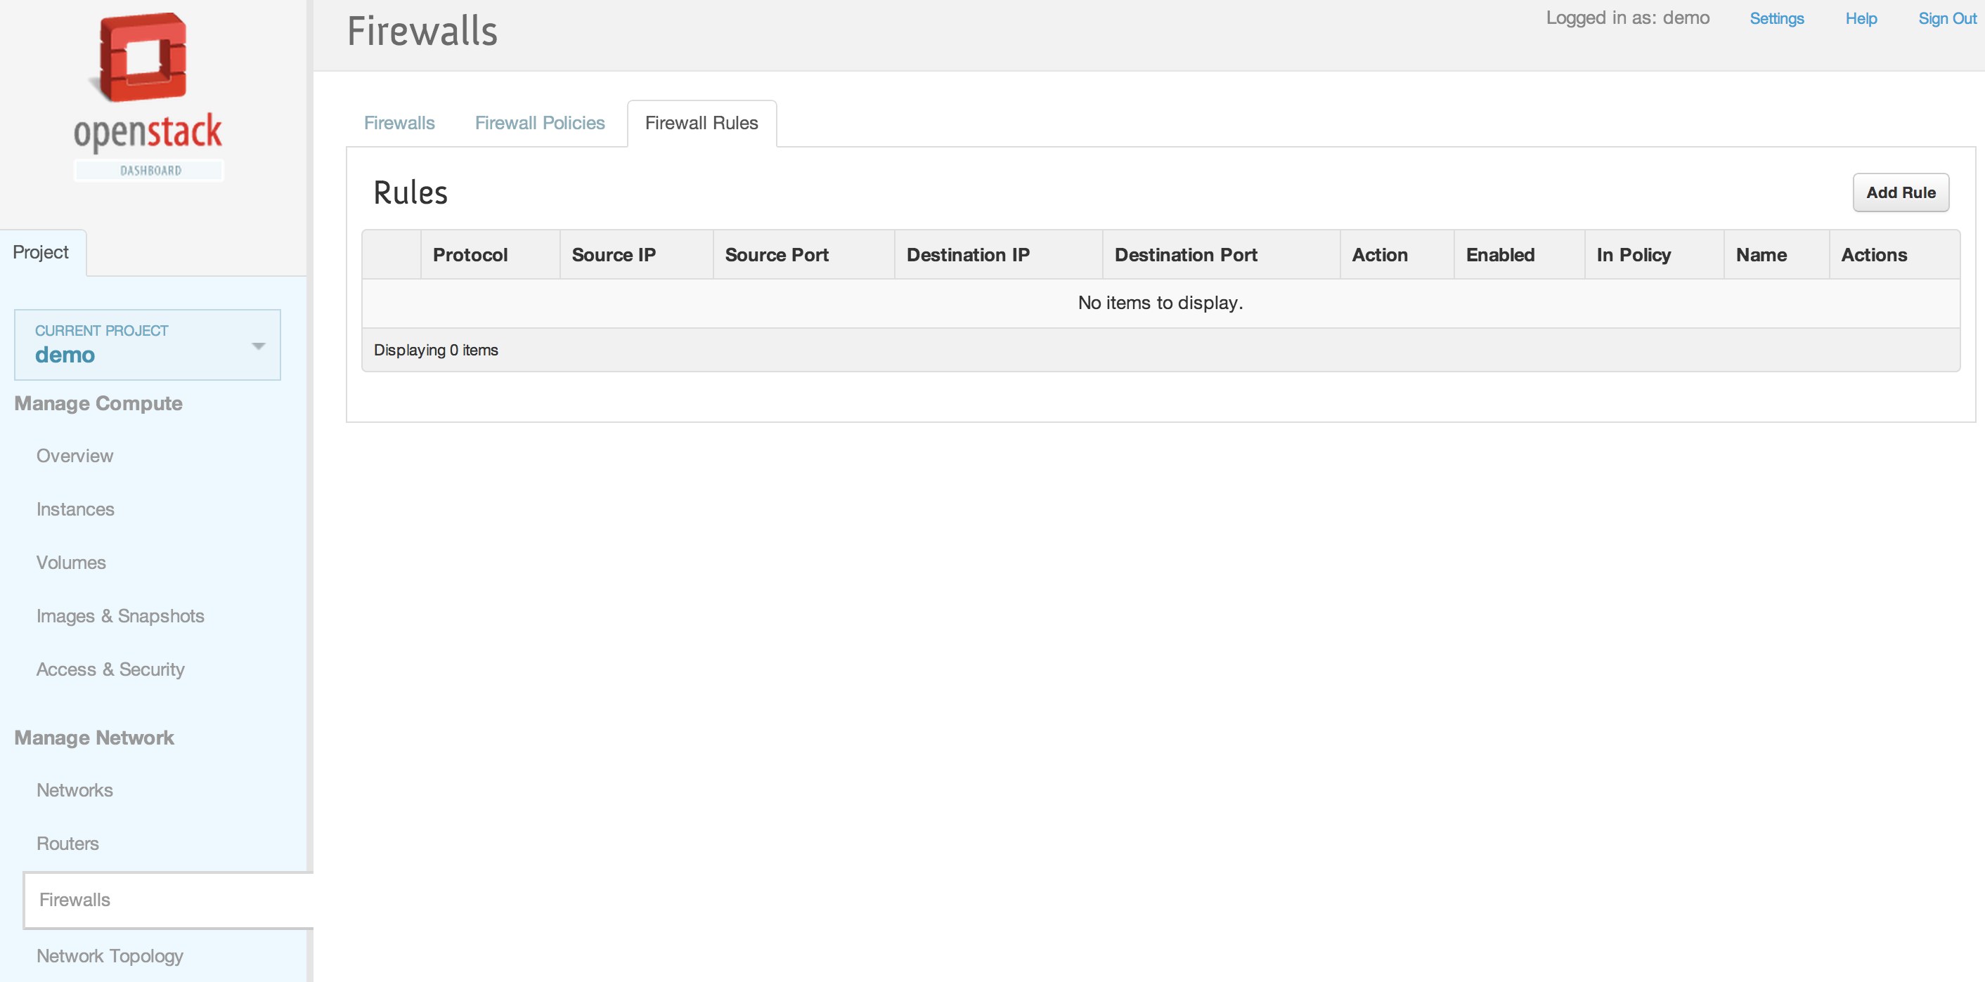The width and height of the screenshot is (1985, 982).
Task: Go to Access & Security
Action: pos(110,669)
